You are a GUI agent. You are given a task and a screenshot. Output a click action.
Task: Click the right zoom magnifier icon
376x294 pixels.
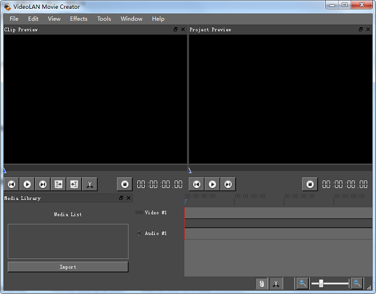click(357, 283)
